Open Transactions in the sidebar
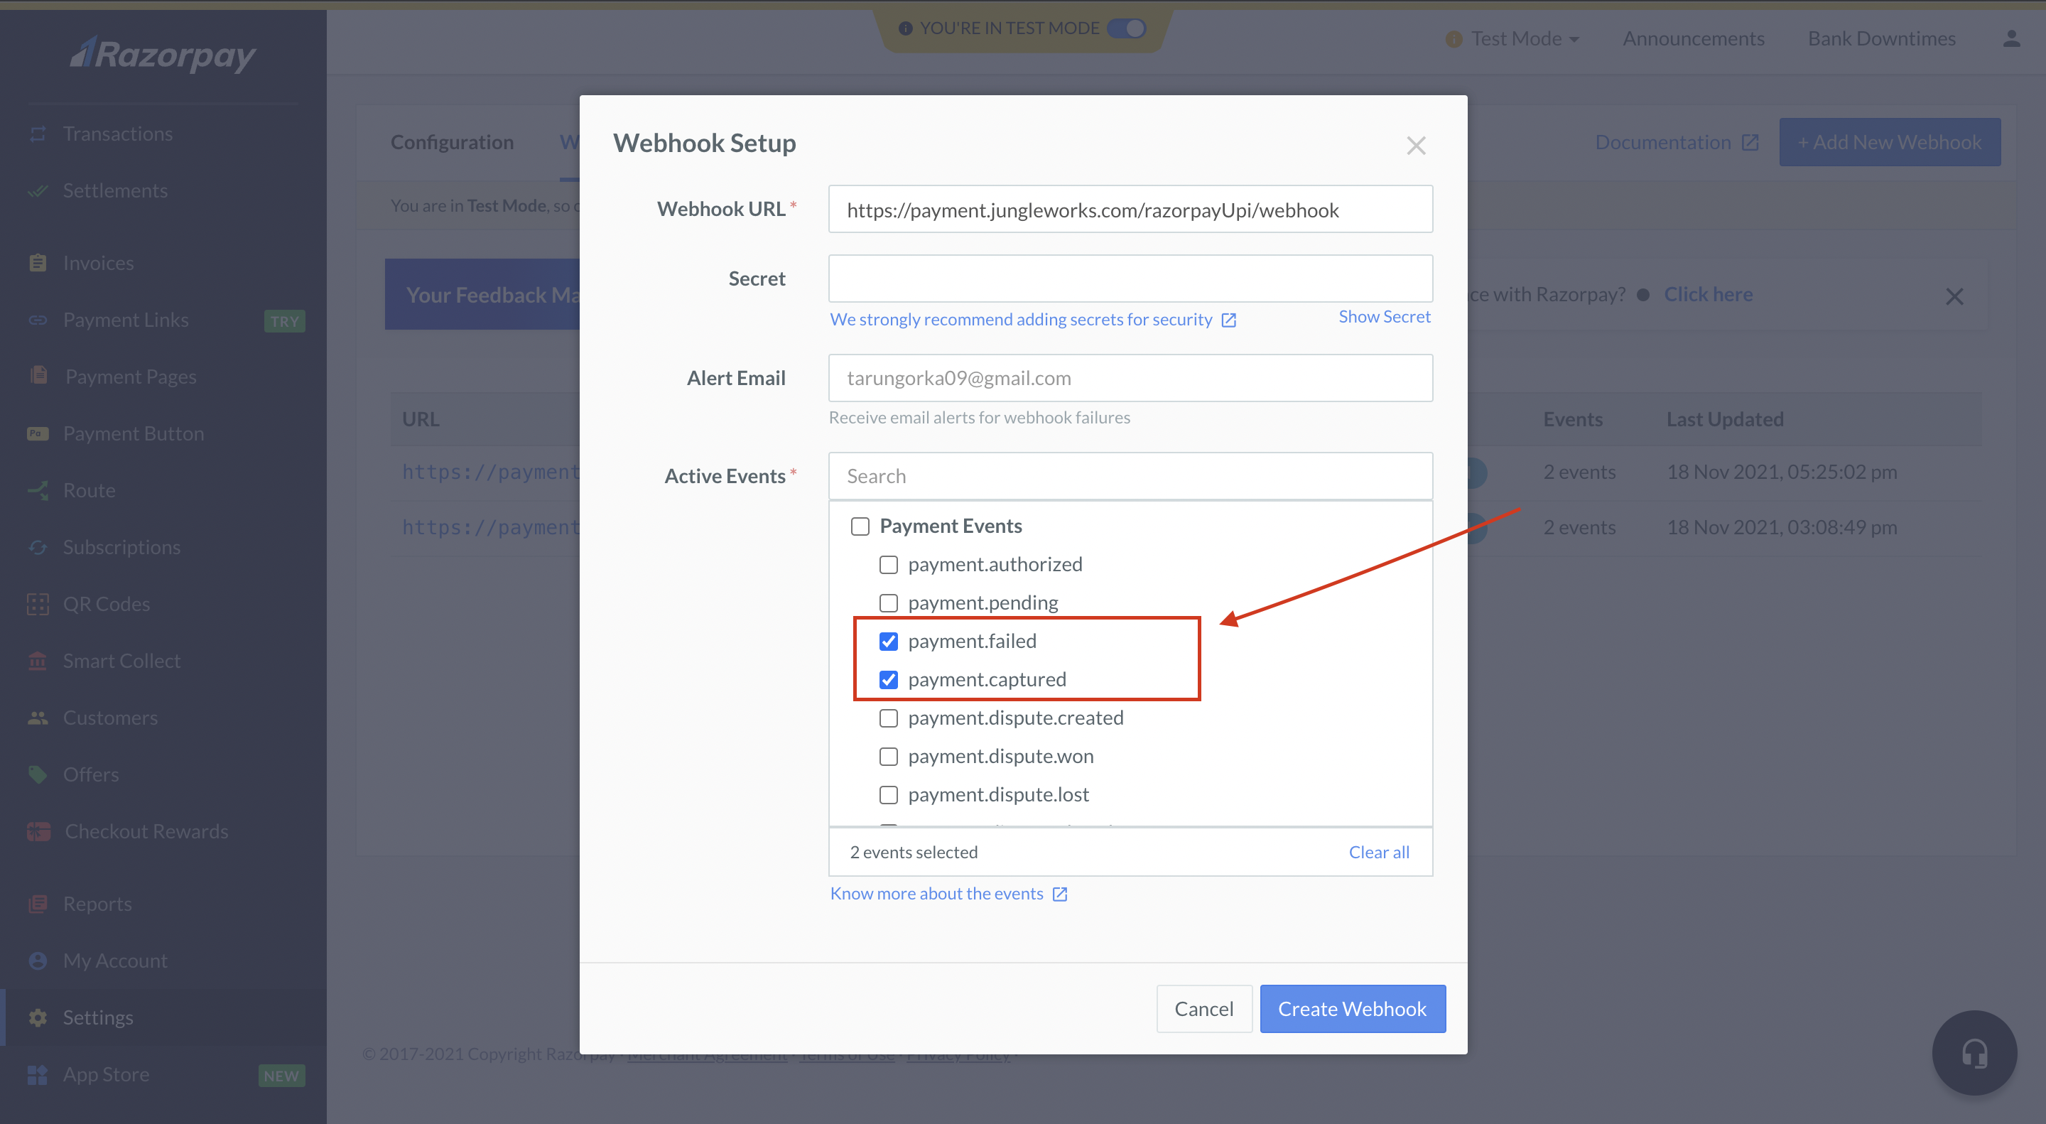Screen dimensions: 2046x1124 click(x=117, y=134)
